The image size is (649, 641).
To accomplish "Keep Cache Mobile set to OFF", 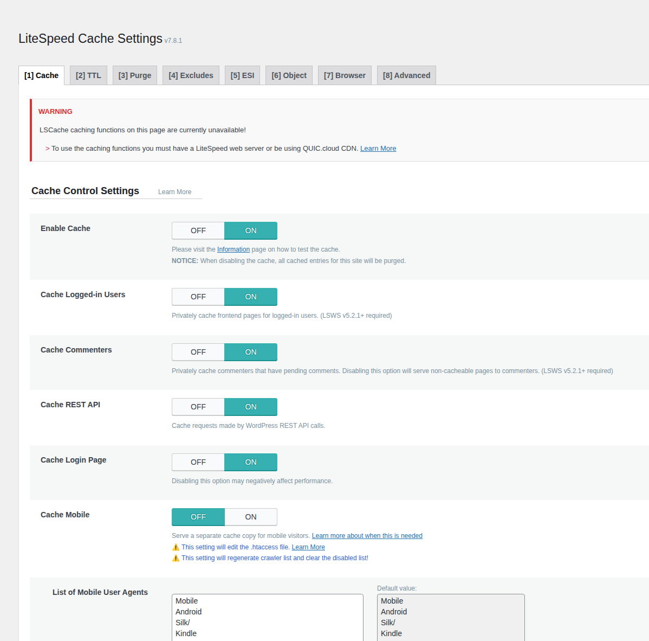I will point(198,517).
